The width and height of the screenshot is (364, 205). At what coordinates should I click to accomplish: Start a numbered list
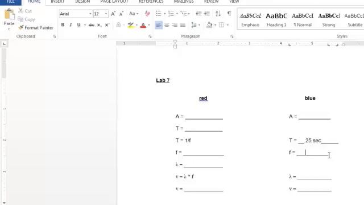click(x=171, y=14)
